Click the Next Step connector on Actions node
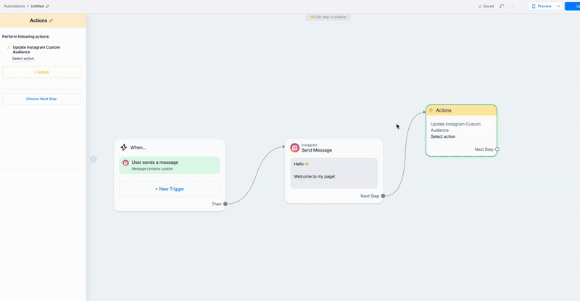The height and width of the screenshot is (301, 580). (497, 149)
